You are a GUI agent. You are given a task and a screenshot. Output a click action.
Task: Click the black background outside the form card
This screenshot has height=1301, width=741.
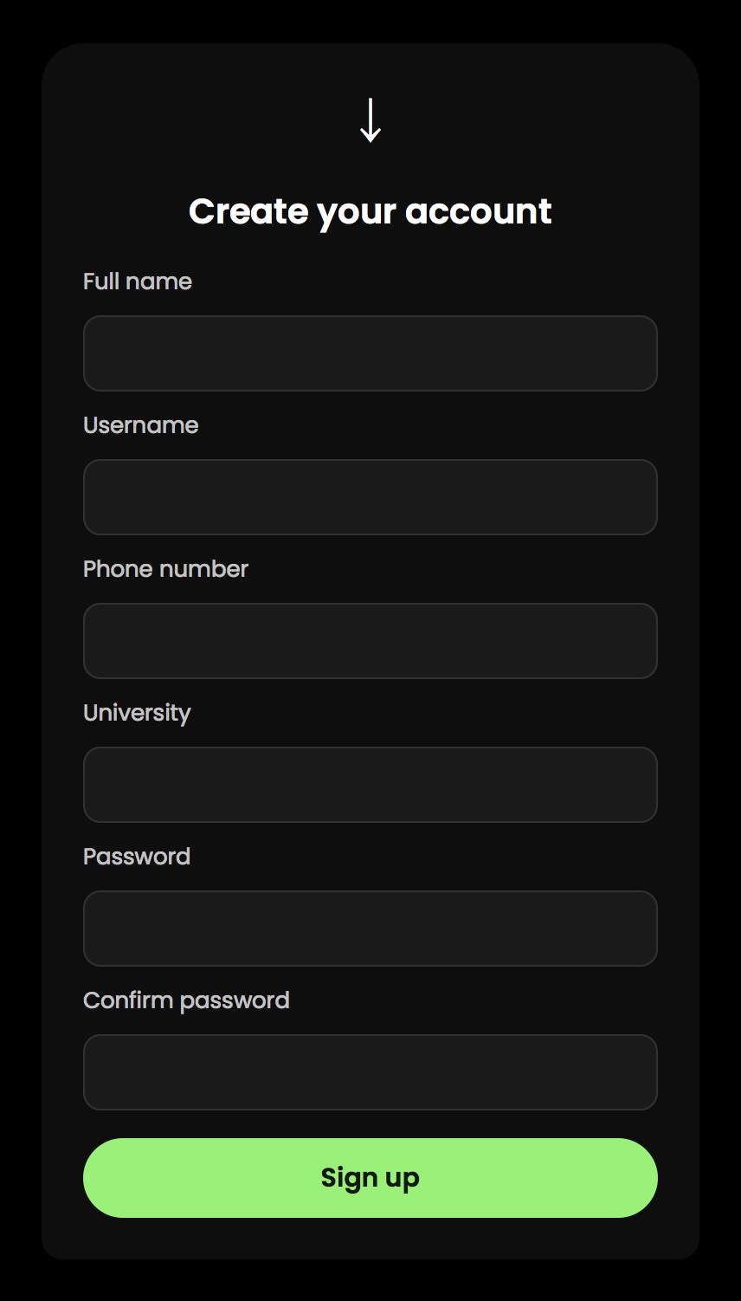pyautogui.click(x=21, y=650)
